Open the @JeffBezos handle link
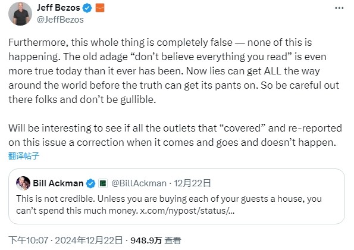 pyautogui.click(x=60, y=20)
